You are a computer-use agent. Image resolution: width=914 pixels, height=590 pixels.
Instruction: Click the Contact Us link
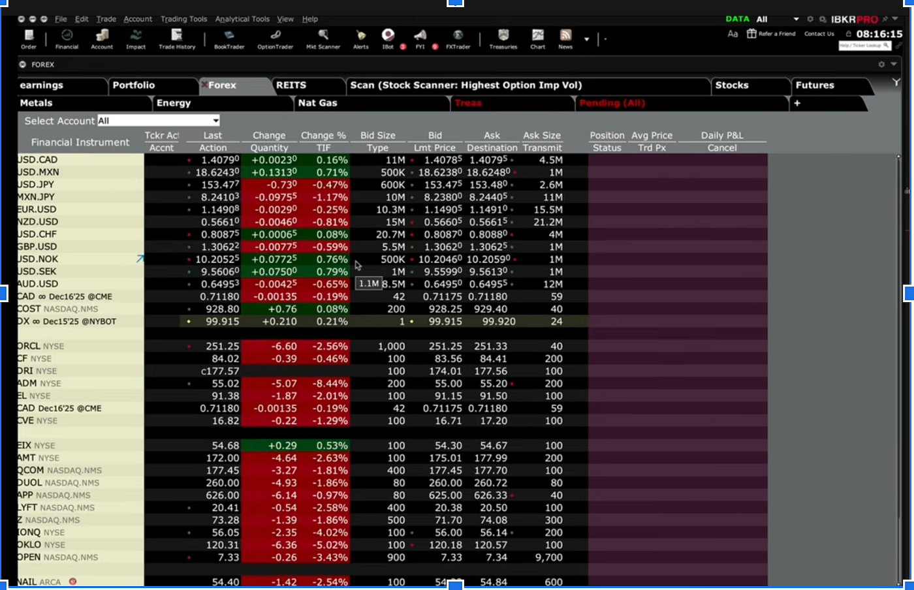coord(819,34)
